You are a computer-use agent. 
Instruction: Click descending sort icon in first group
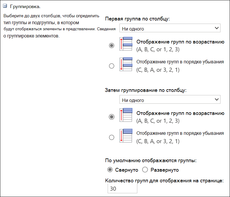[x=126, y=64]
